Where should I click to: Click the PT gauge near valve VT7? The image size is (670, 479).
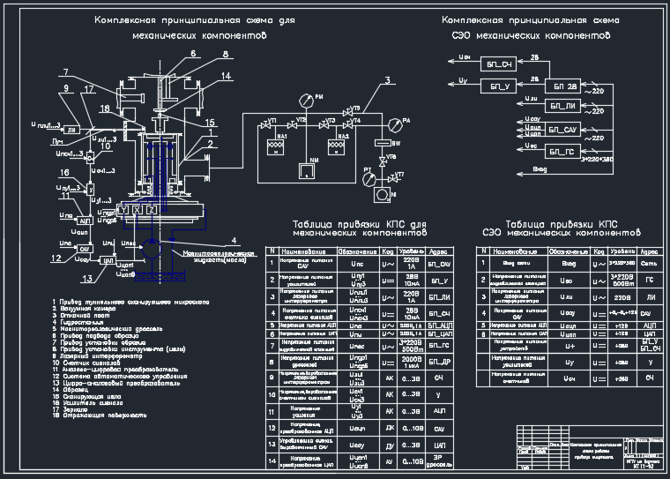(x=368, y=179)
